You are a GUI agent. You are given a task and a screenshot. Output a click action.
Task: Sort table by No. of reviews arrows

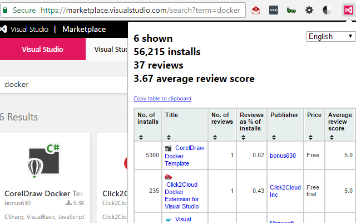click(x=215, y=137)
